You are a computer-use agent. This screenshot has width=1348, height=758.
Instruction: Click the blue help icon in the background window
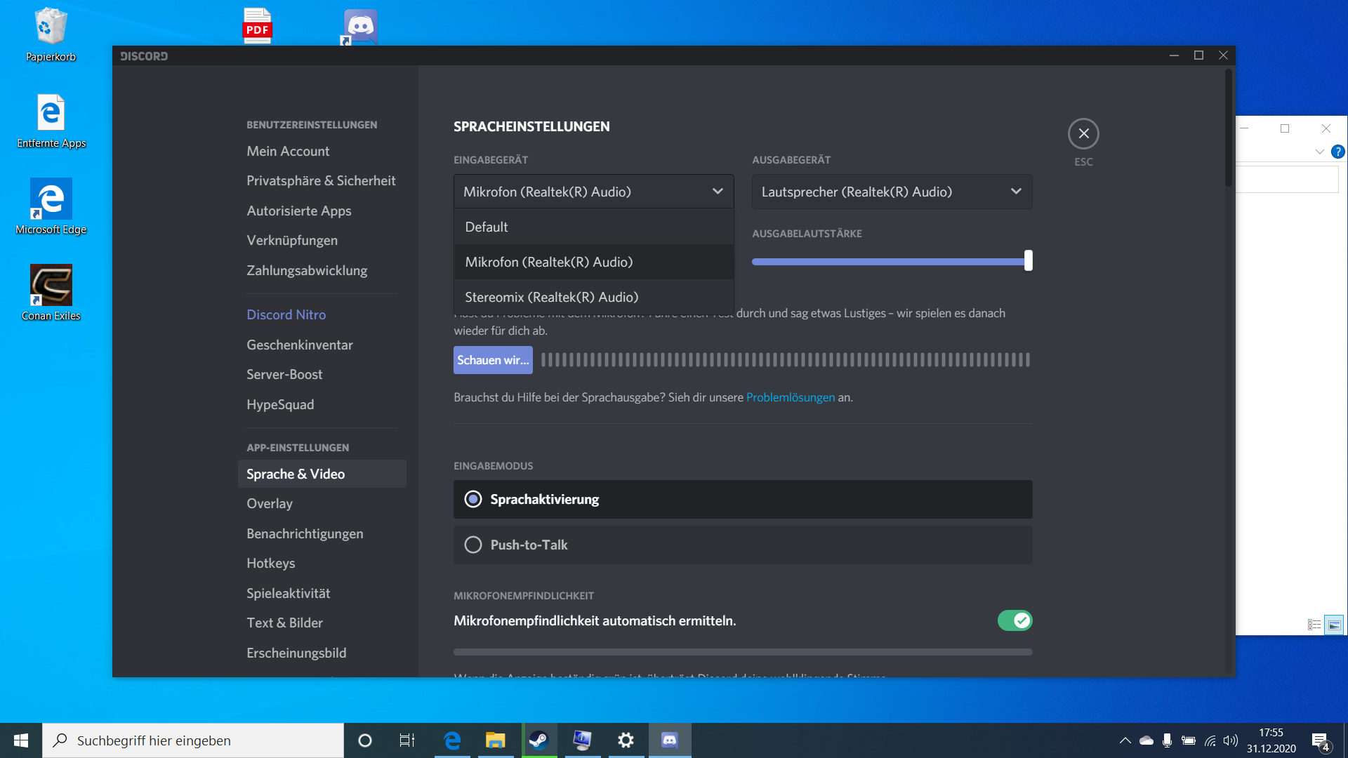pos(1337,152)
